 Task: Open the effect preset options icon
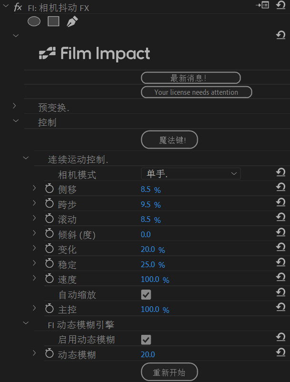pyautogui.click(x=262, y=5)
